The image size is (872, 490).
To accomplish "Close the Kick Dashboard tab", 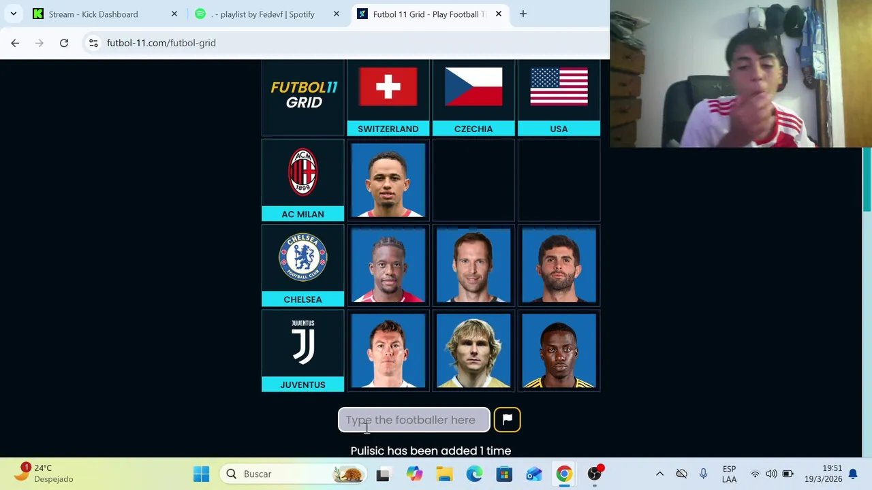I will [174, 14].
